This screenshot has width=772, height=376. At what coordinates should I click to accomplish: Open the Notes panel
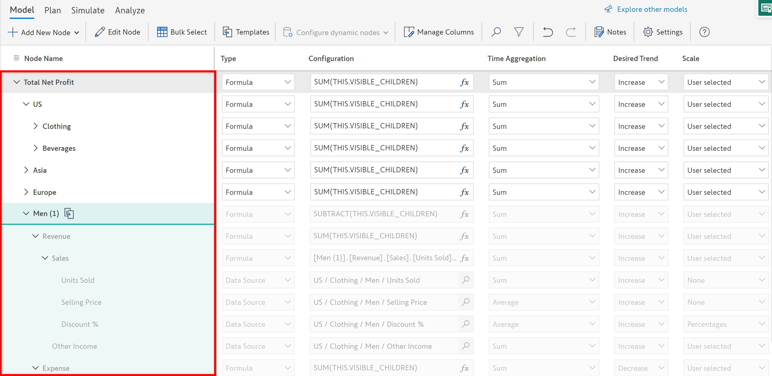610,32
